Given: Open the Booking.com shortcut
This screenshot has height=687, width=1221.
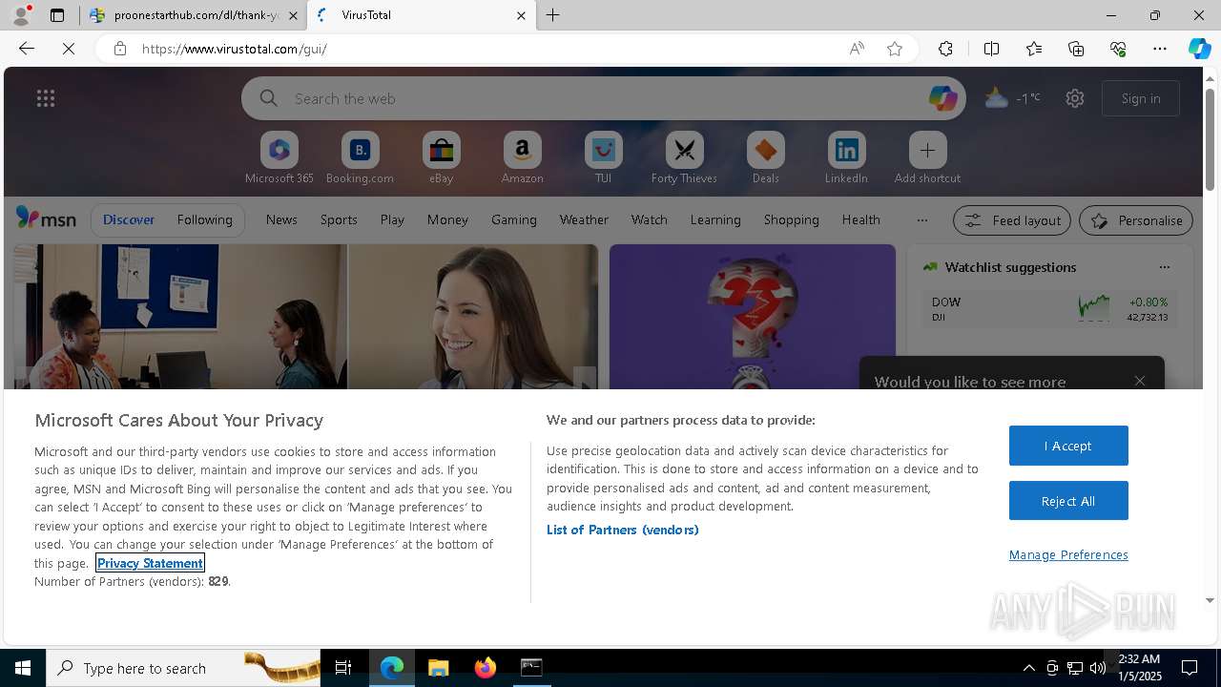Looking at the screenshot, I should point(360,158).
